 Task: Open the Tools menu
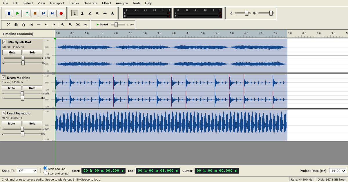pos(136,3)
